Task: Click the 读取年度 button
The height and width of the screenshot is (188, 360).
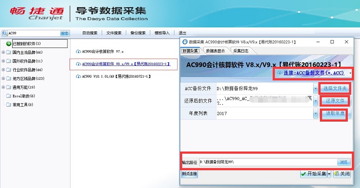Action: [x=335, y=114]
